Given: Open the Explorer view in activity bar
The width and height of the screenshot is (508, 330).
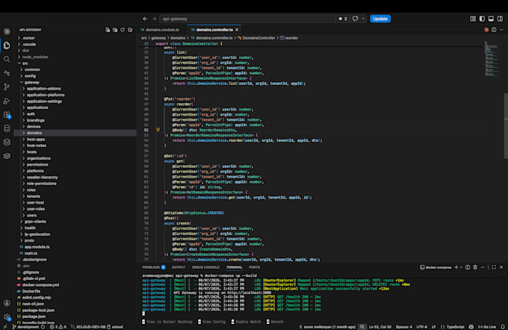Looking at the screenshot, I should [7, 46].
